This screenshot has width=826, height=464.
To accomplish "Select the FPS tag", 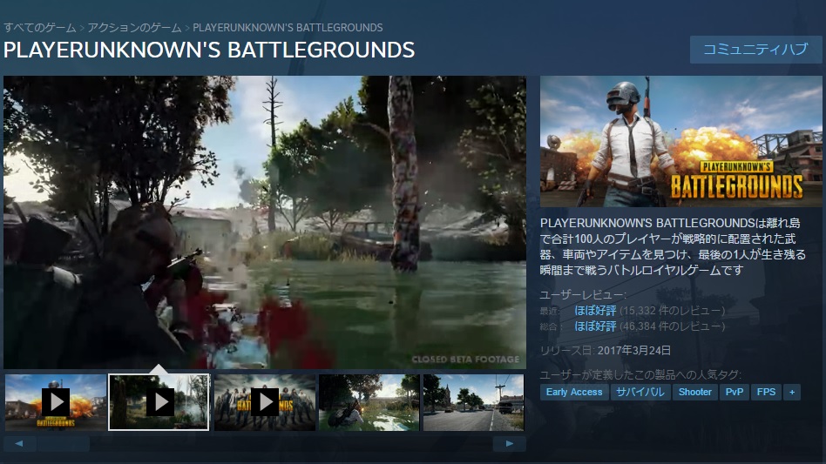I will [x=766, y=392].
